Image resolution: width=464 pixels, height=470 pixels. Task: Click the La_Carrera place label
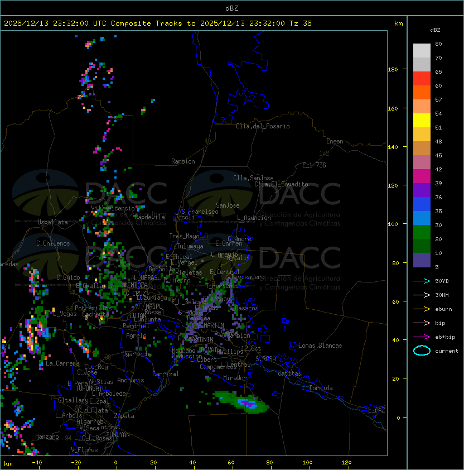(63, 363)
